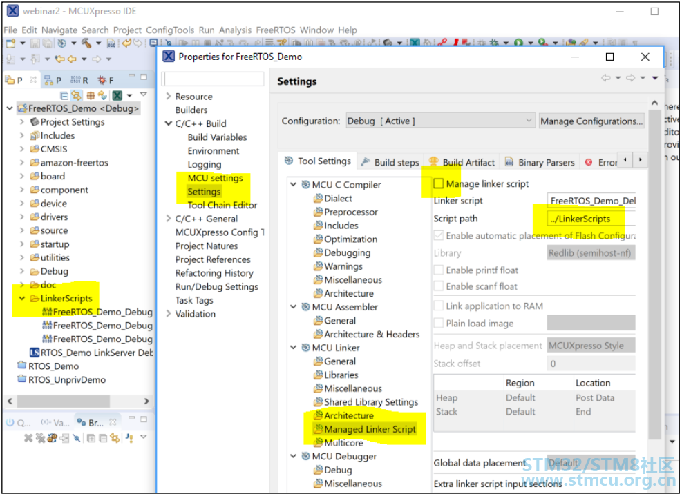Select RTOS_Demo LinkServer Debug launch file

tap(91, 353)
